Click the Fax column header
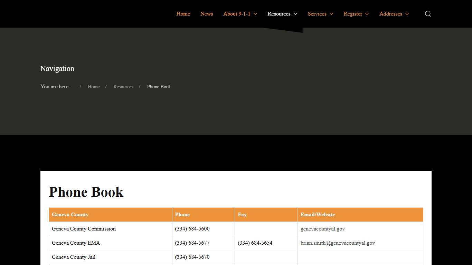 [x=242, y=214]
